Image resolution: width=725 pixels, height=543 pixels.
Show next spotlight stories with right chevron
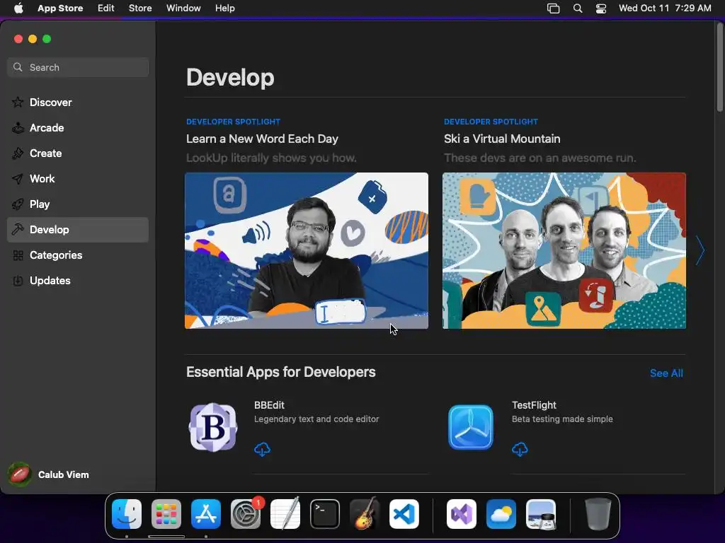pos(700,251)
